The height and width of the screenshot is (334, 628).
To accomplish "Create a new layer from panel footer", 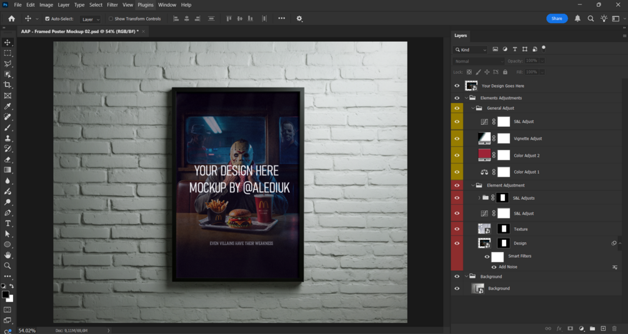I will 603,328.
